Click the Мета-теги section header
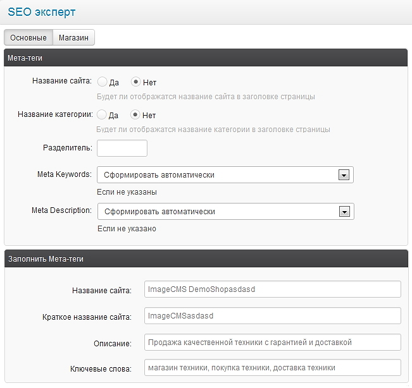 coord(206,58)
